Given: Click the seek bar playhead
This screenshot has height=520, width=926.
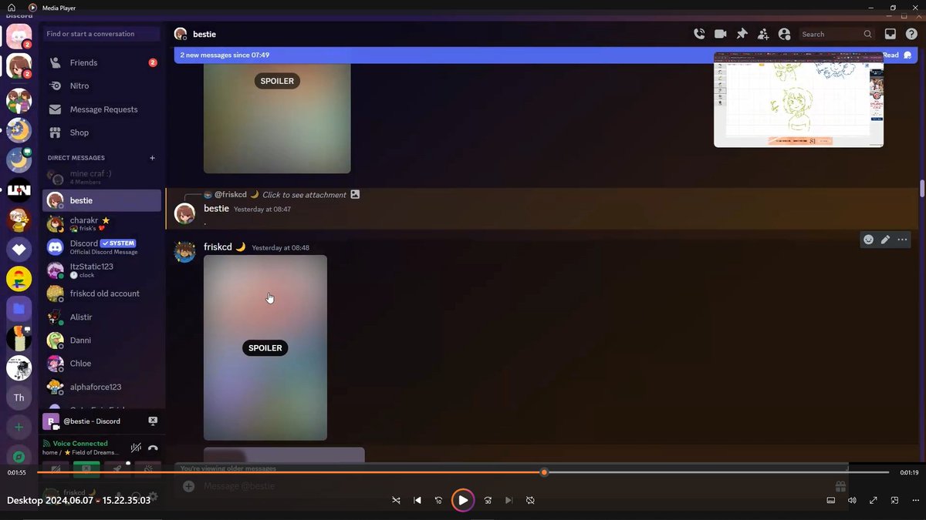Looking at the screenshot, I should pyautogui.click(x=544, y=472).
